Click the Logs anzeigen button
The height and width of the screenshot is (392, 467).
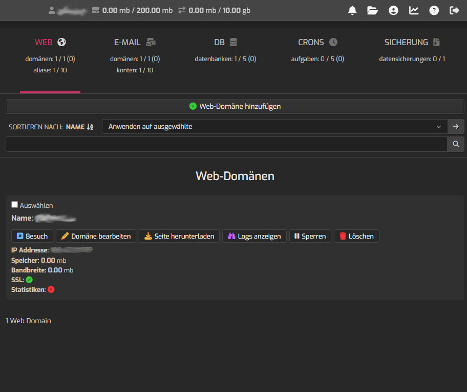tap(254, 236)
